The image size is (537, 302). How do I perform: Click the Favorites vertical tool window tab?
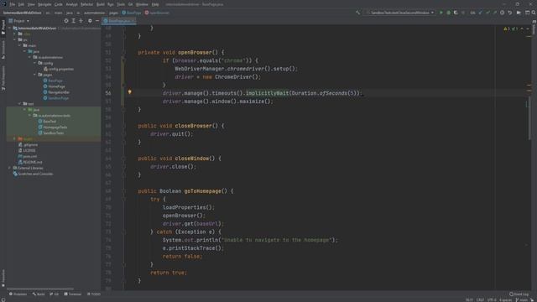click(3, 278)
